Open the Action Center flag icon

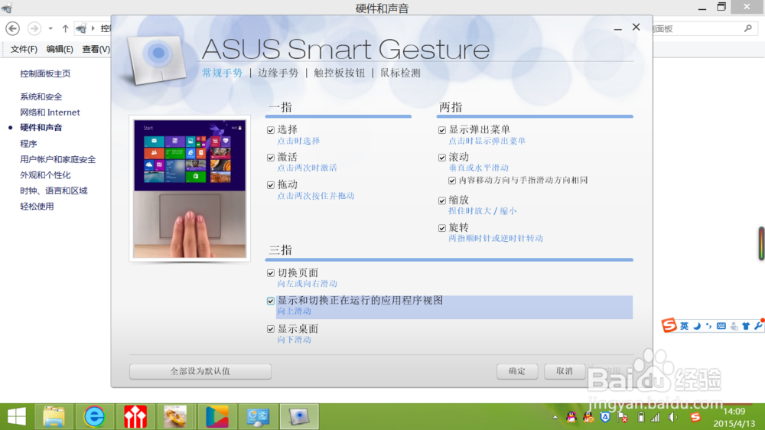pos(623,417)
